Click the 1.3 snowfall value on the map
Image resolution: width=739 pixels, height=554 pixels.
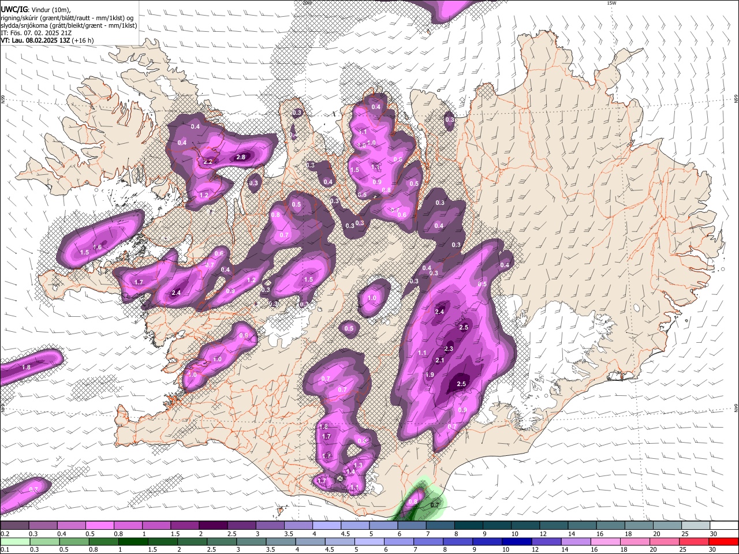358,465
